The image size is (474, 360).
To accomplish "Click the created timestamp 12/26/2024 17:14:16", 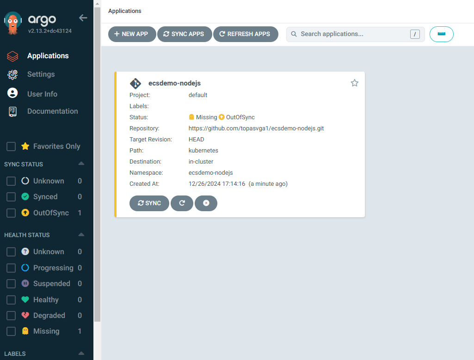I will point(217,183).
